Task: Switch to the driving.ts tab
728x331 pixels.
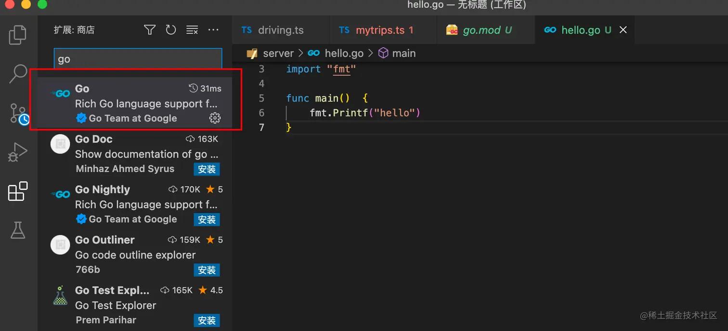Action: [281, 30]
